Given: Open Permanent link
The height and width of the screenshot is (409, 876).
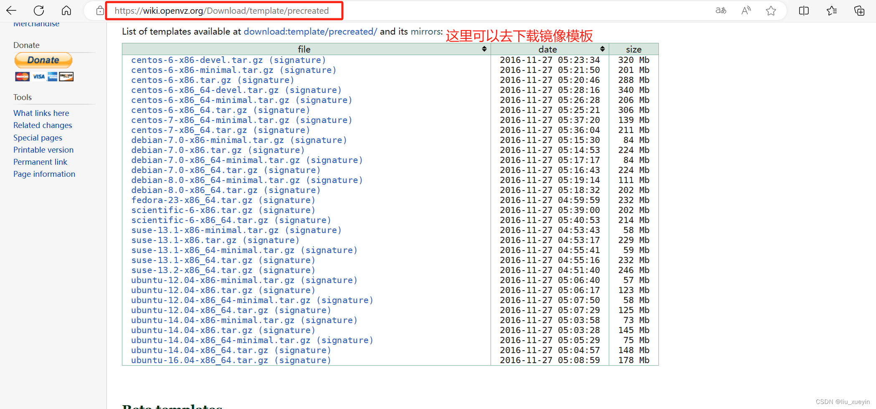Looking at the screenshot, I should (40, 162).
